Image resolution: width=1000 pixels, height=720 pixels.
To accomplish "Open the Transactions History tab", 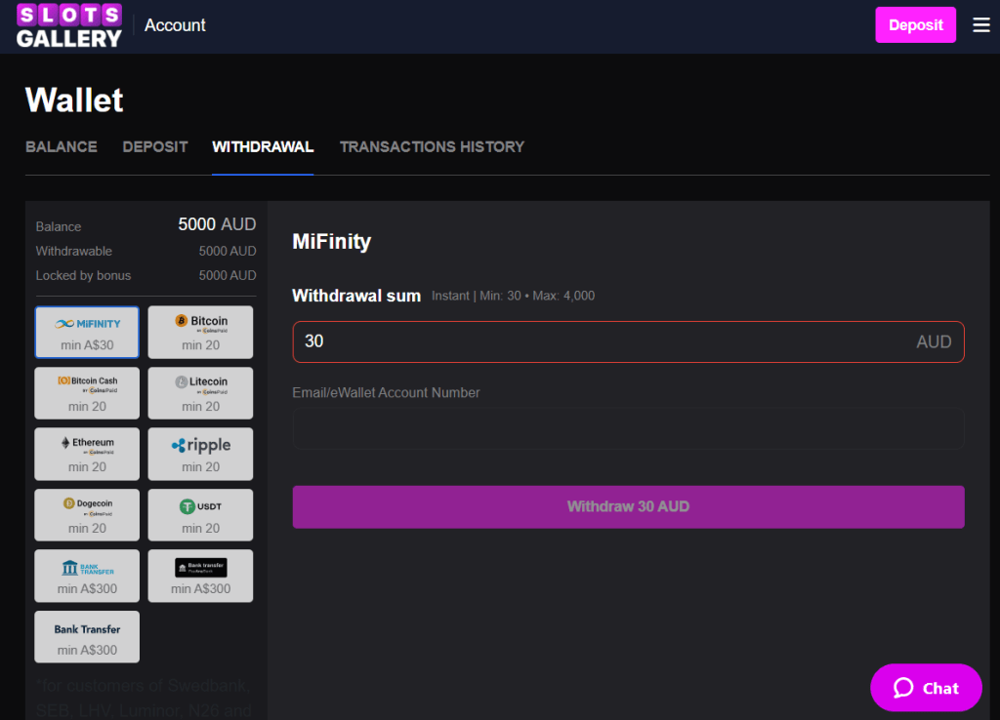I will (432, 147).
